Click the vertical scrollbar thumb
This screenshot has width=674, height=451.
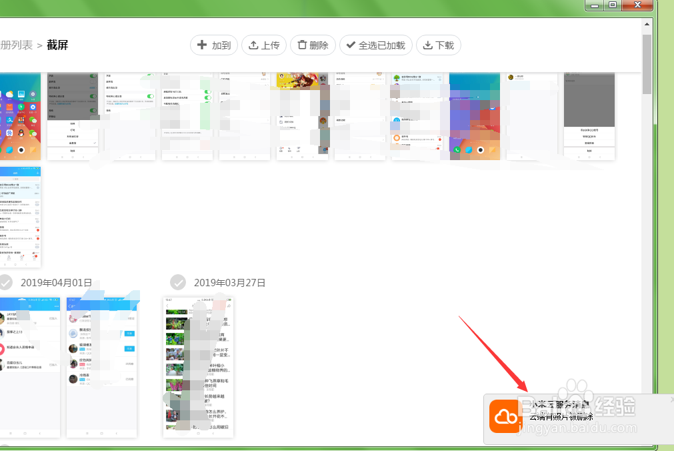647,64
